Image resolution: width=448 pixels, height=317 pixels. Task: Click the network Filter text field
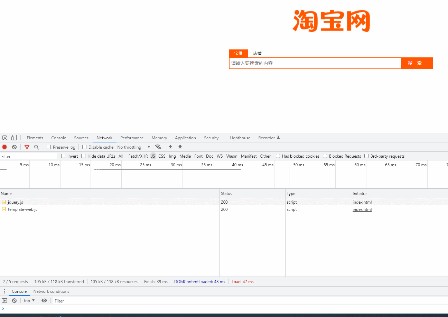tap(28, 156)
